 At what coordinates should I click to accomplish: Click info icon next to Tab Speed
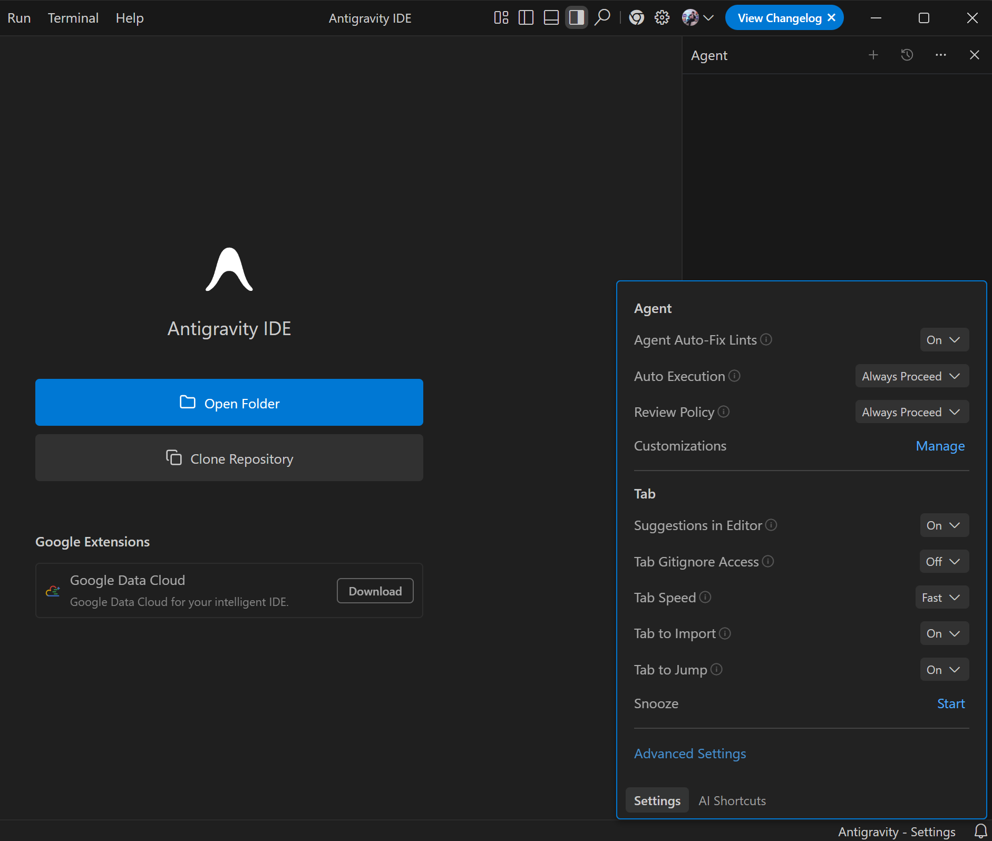[x=705, y=597]
